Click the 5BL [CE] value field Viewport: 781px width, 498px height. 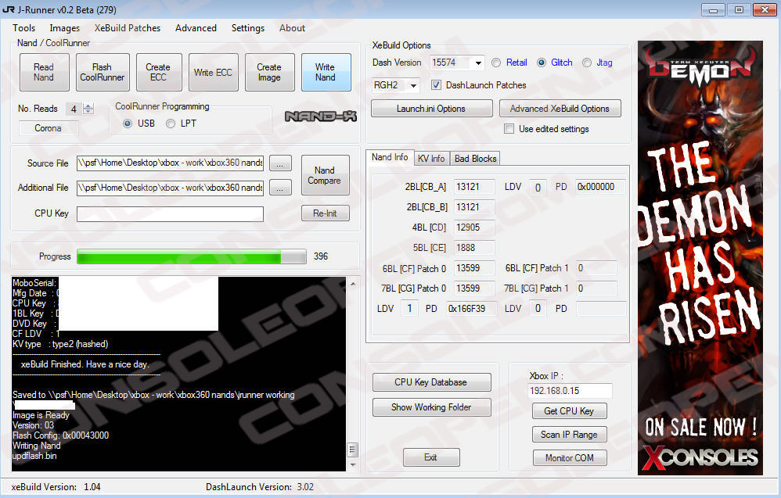(x=474, y=248)
